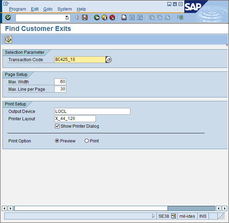The image size is (229, 223).
Task: Click the Output Device input field
Action: 92,111
